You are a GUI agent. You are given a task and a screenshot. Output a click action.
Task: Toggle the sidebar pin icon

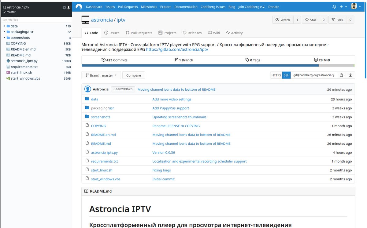(x=69, y=7)
